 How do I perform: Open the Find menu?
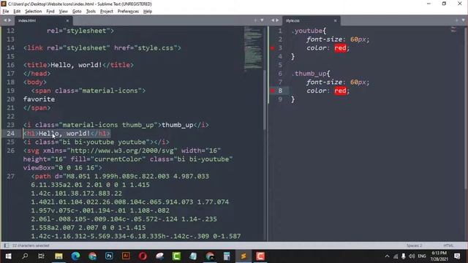click(50, 12)
